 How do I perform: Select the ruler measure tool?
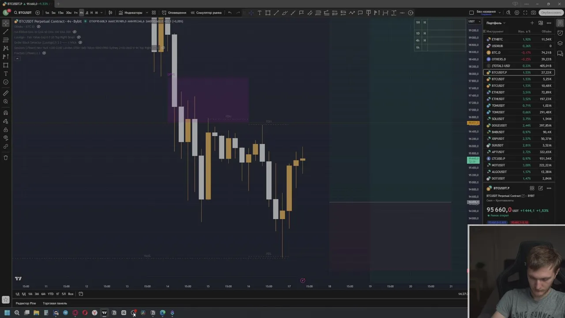(6, 93)
